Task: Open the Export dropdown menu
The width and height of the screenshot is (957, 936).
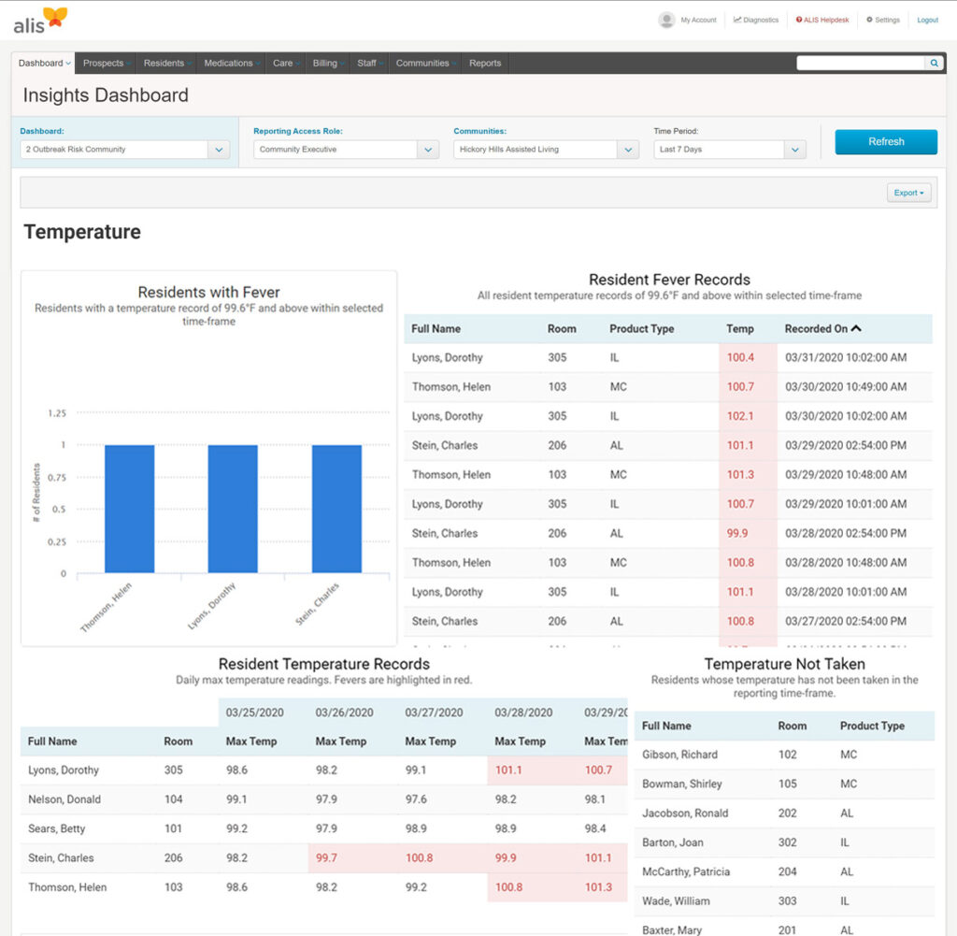Action: tap(907, 192)
